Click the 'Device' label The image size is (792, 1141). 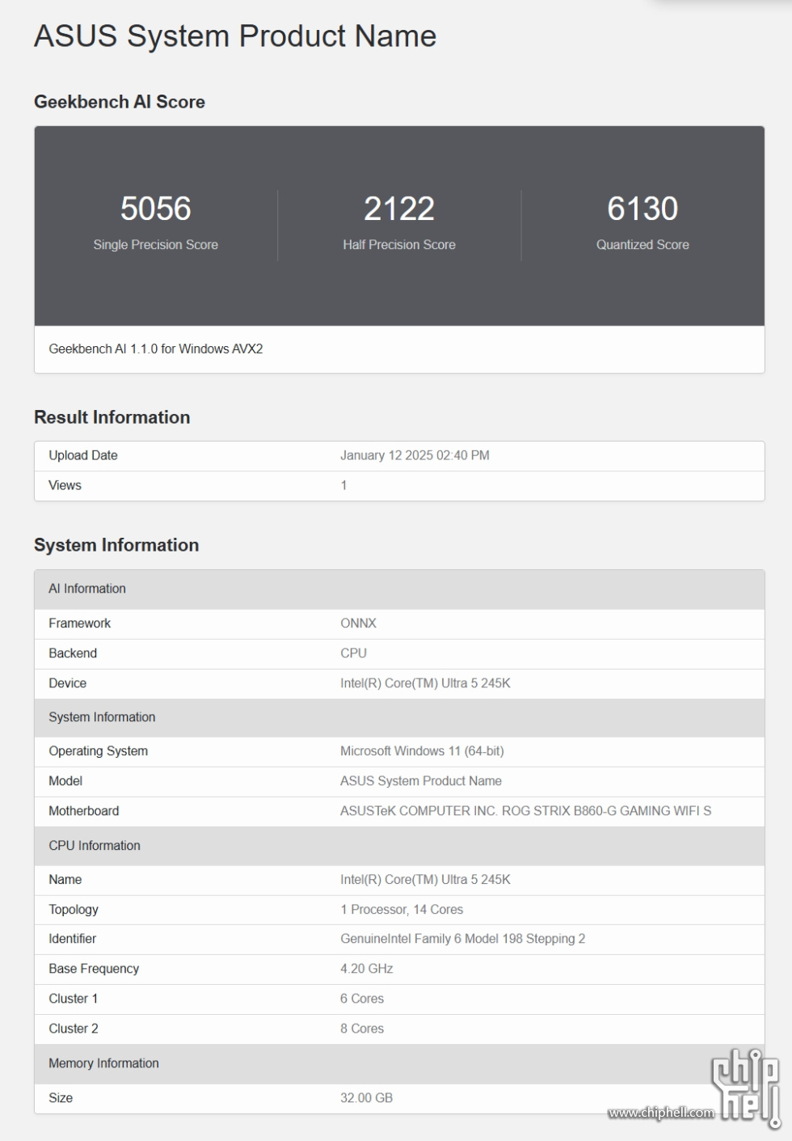pyautogui.click(x=67, y=683)
